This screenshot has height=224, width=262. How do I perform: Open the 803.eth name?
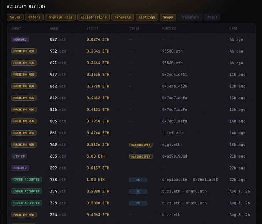[x=58, y=121]
